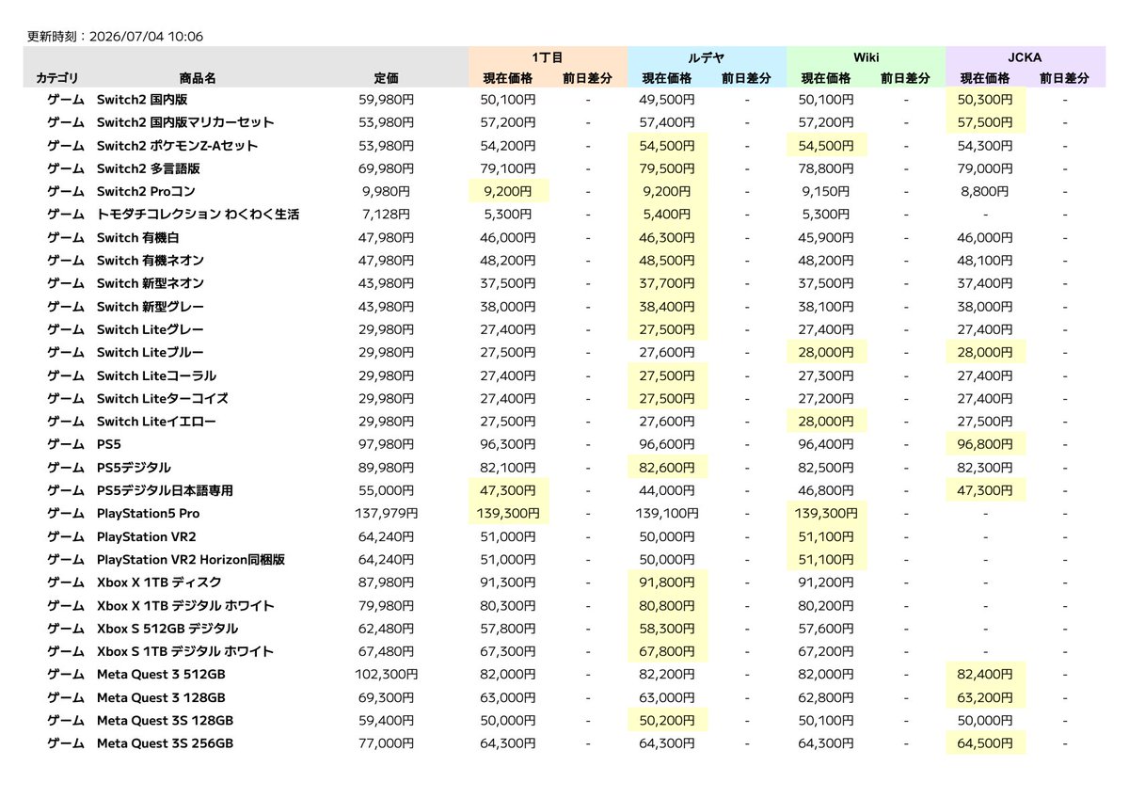Select the highlighted ルデヤ price 91,800円
Screen dimensions: 1129x798
[x=667, y=583]
